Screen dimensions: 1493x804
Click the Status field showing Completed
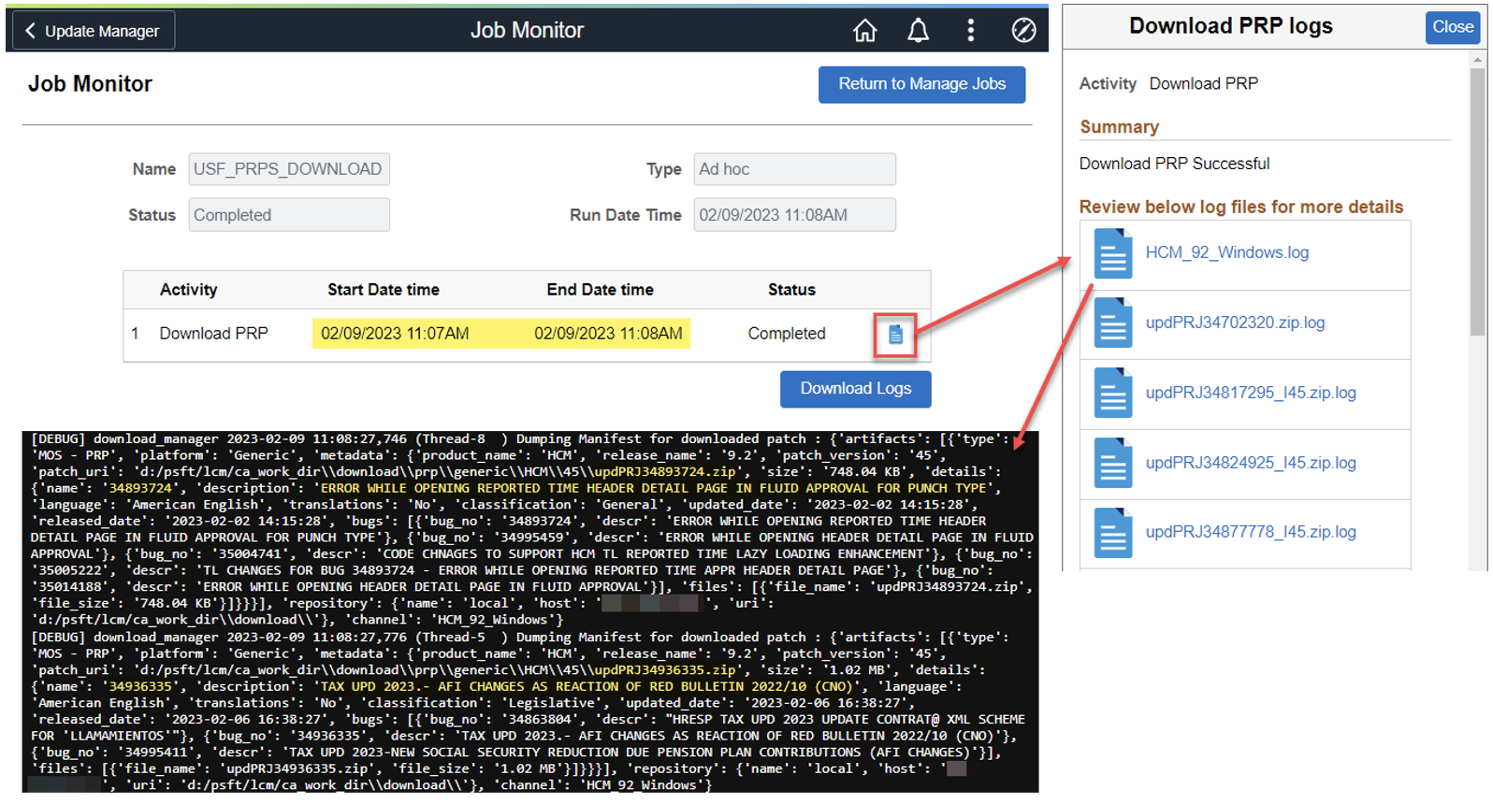289,215
